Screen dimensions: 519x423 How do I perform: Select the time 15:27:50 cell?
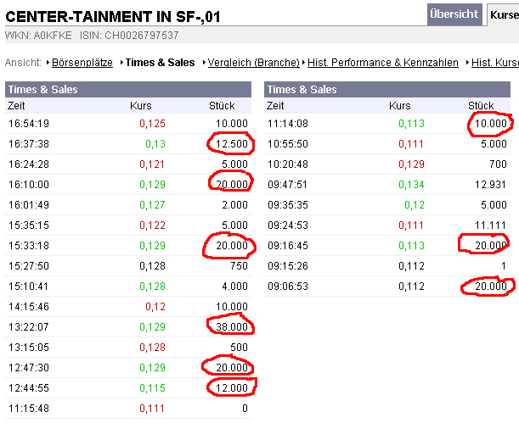(x=29, y=266)
